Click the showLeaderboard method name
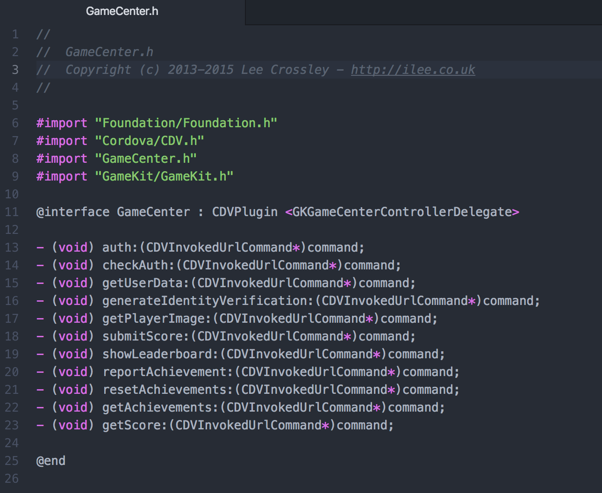 tap(157, 354)
